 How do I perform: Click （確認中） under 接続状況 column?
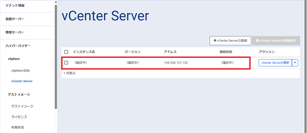pos(227,63)
